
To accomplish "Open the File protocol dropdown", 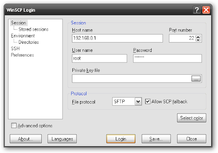I will pos(138,102).
